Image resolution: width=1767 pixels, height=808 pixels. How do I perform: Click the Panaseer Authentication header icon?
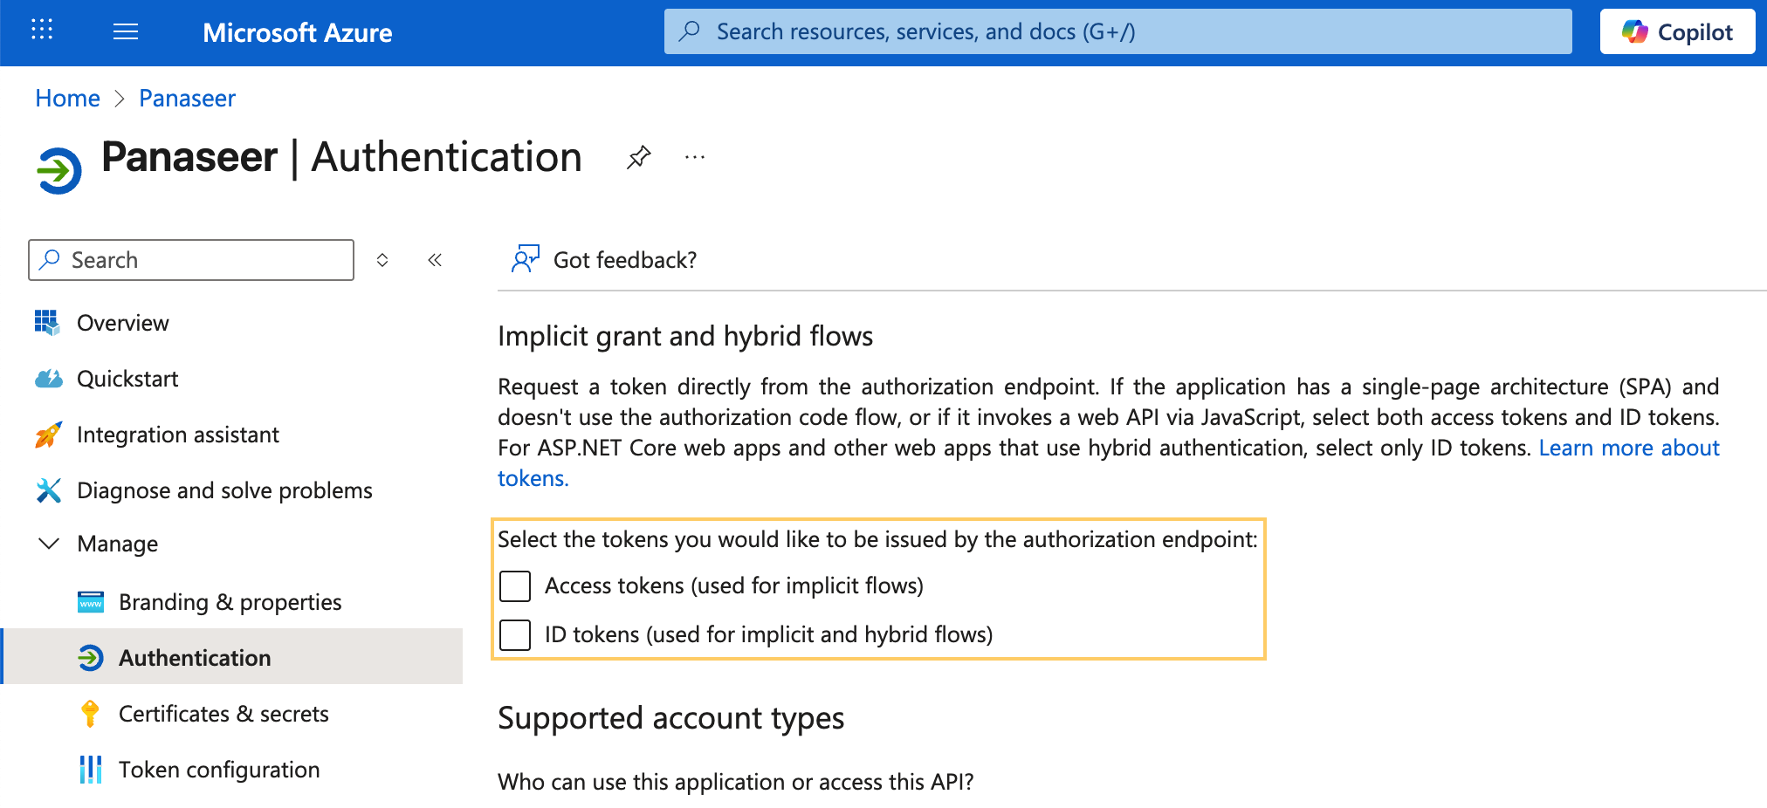59,170
